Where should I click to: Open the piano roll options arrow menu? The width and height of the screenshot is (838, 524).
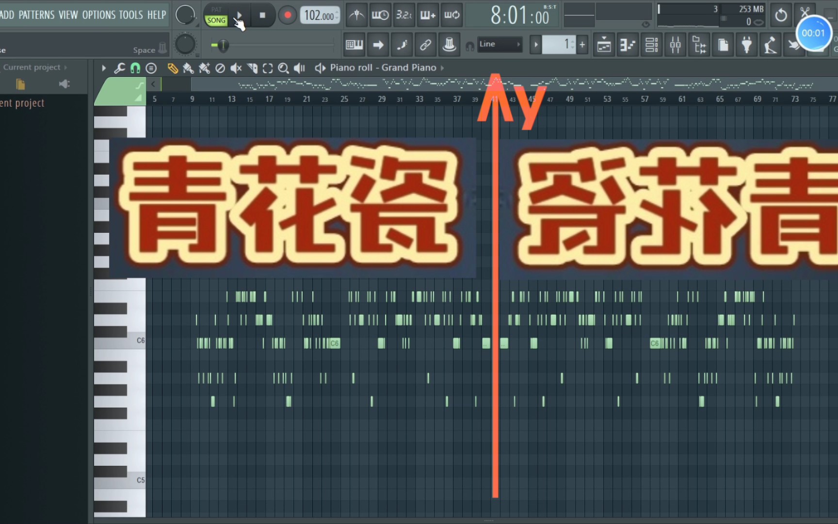[x=104, y=68]
